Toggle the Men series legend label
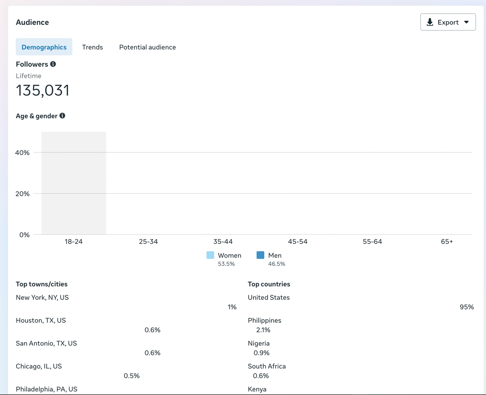 coord(275,255)
